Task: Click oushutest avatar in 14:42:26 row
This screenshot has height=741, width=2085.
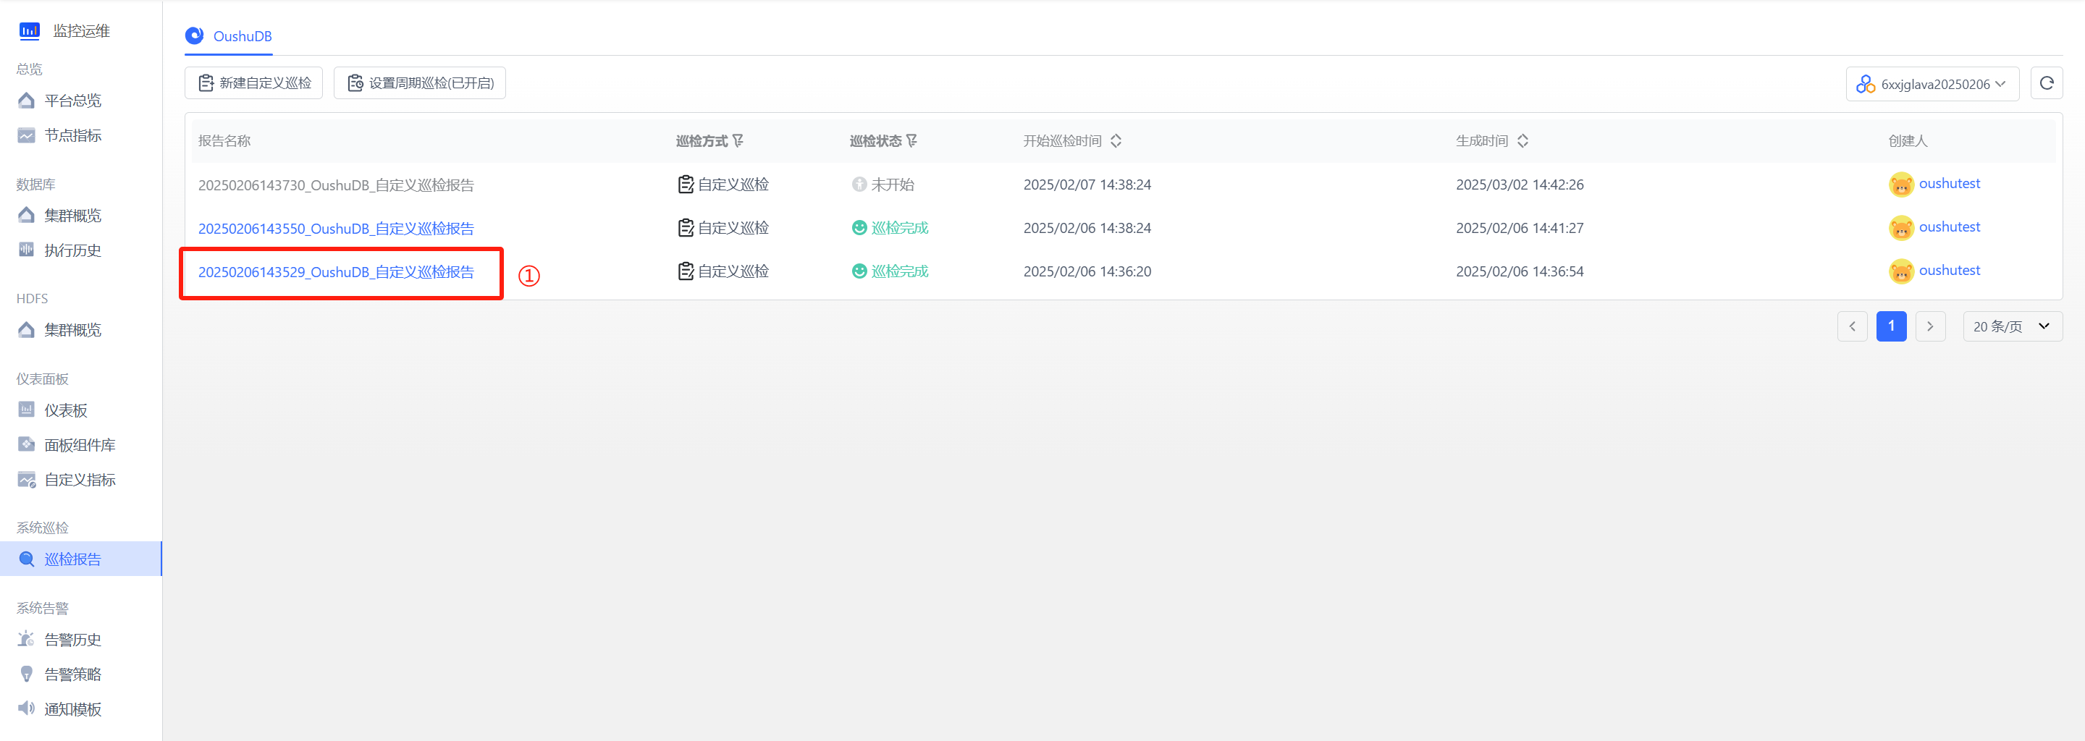Action: pyautogui.click(x=1900, y=185)
